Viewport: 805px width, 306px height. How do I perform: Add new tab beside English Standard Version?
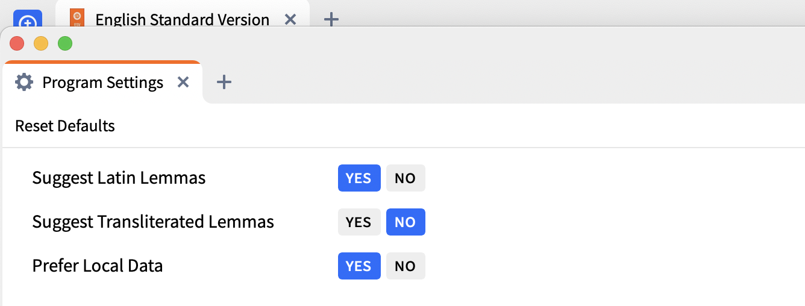[331, 19]
